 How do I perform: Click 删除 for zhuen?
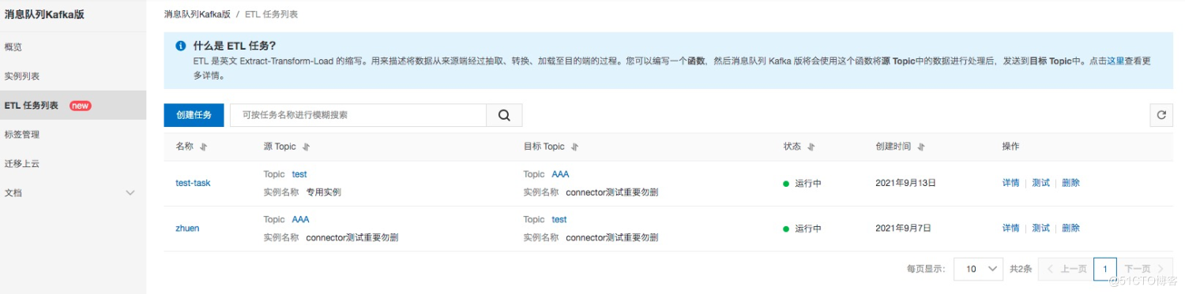[x=1070, y=229]
